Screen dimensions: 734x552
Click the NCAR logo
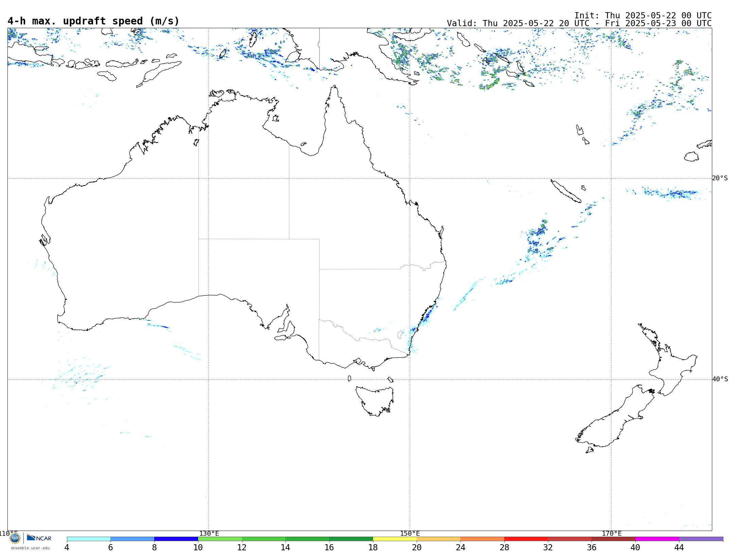[39, 538]
